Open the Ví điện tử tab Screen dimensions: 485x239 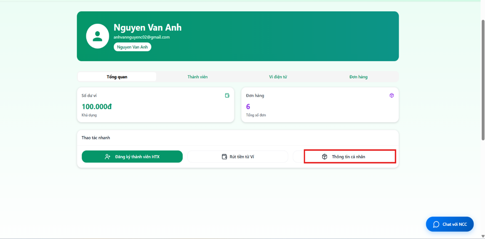click(278, 77)
